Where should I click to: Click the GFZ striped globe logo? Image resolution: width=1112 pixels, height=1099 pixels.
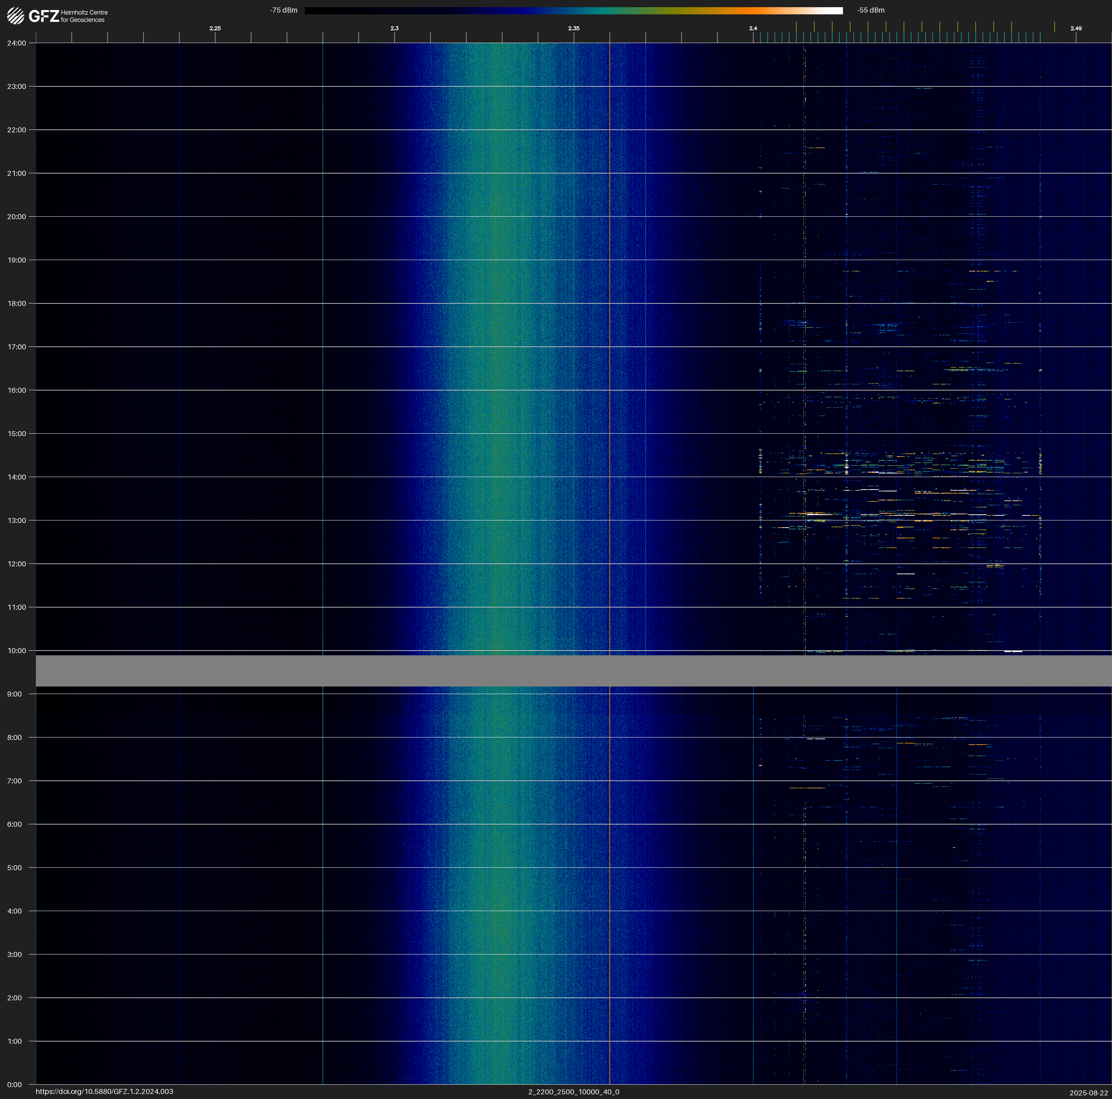[x=15, y=15]
